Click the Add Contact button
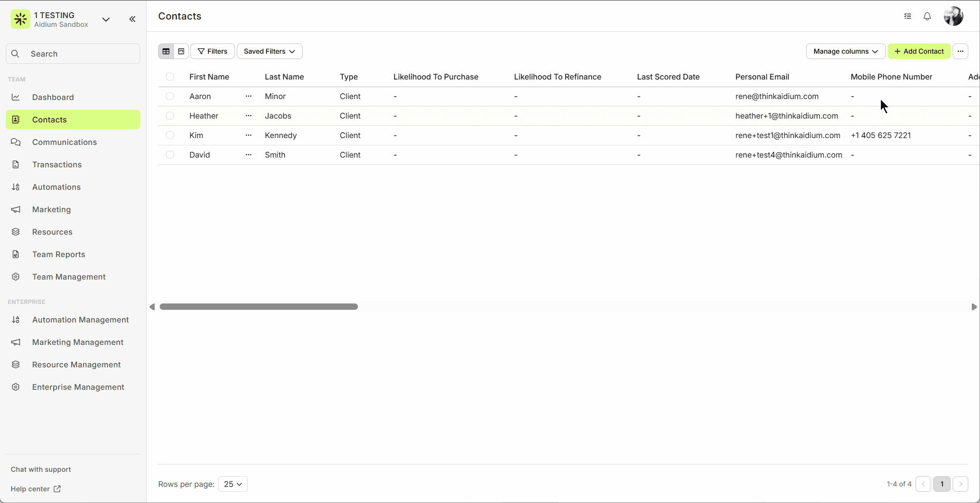The height and width of the screenshot is (503, 980). tap(918, 51)
